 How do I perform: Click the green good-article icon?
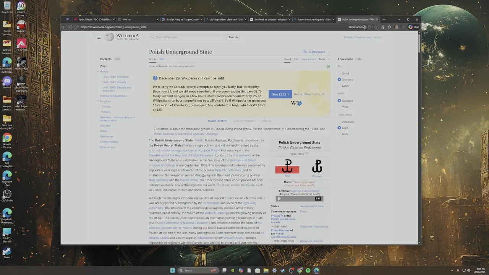coord(328,66)
